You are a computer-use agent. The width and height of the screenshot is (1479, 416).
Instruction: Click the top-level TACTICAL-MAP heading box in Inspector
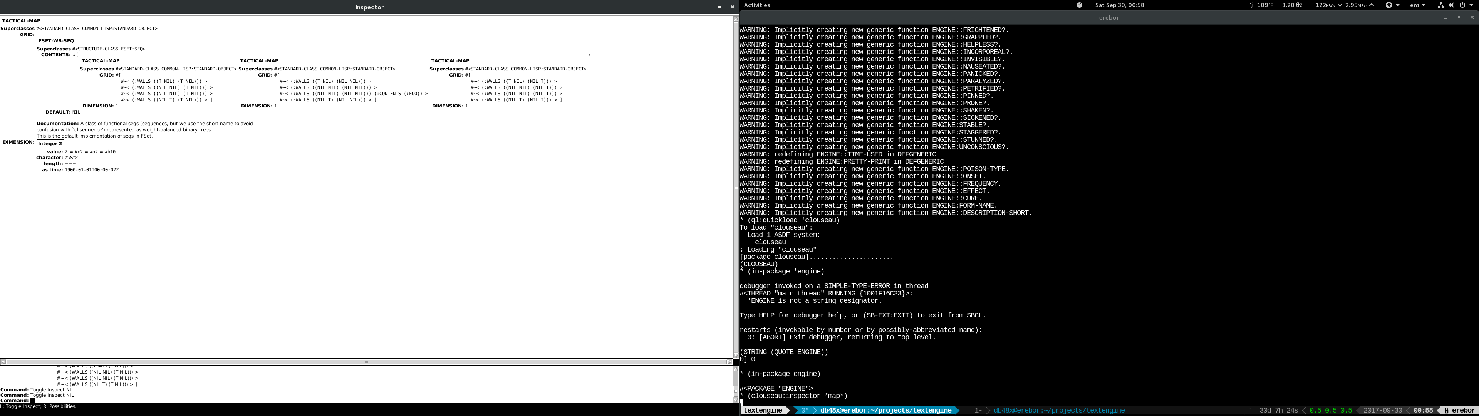(x=22, y=21)
